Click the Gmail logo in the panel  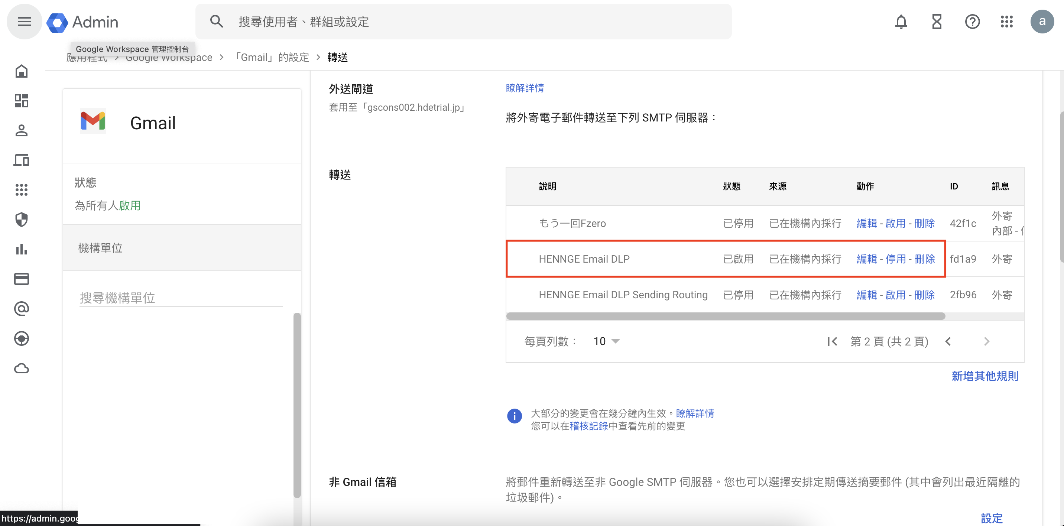click(x=93, y=121)
